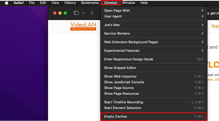Open the Apple menu
This screenshot has width=219, height=121.
(x=7, y=3)
